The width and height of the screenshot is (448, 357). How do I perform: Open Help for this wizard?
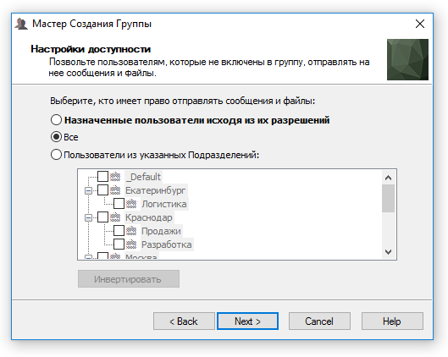pos(392,321)
